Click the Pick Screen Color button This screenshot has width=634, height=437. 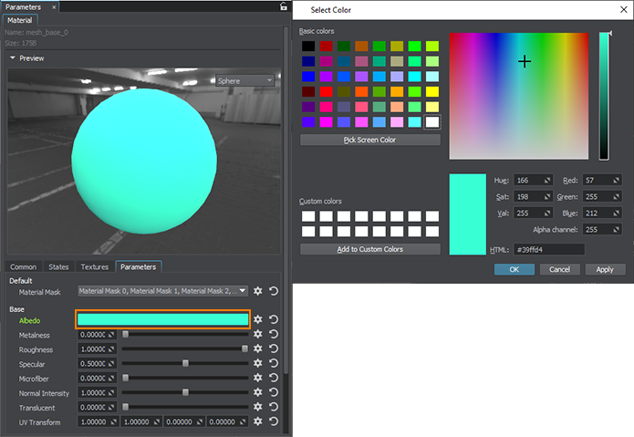tap(369, 140)
